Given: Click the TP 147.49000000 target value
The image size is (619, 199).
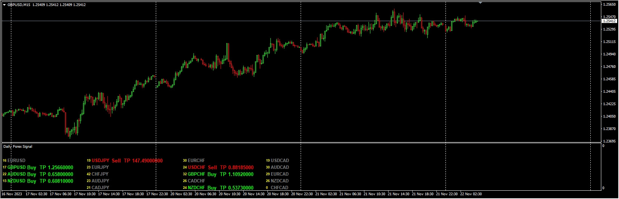Looking at the screenshot, I should (143, 161).
